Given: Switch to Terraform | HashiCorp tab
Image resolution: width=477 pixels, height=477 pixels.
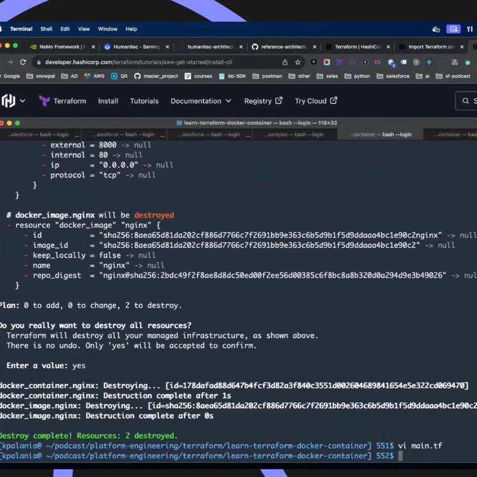Looking at the screenshot, I should point(358,47).
